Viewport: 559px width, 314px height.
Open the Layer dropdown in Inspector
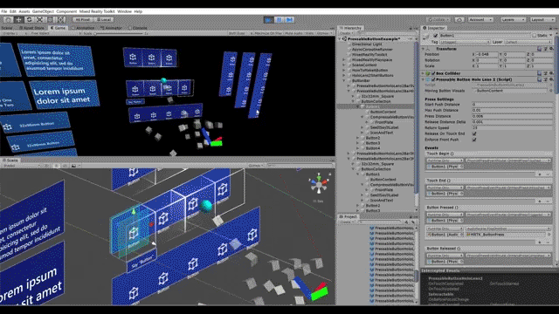pyautogui.click(x=528, y=42)
